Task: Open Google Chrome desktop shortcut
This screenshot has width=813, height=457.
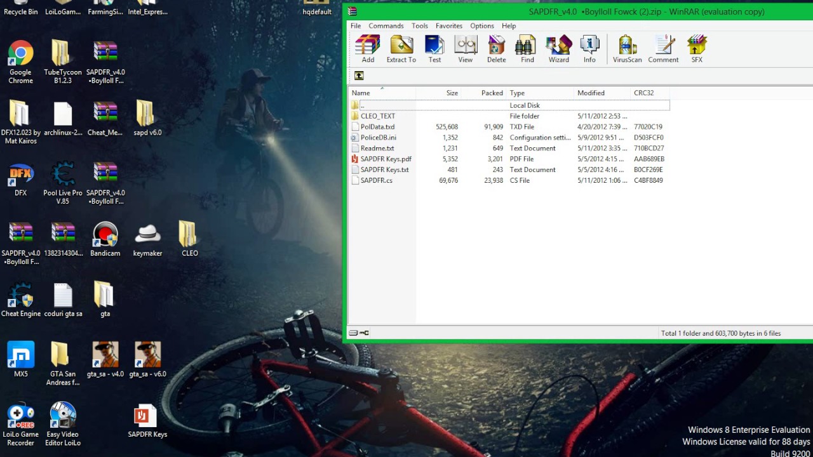Action: [20, 62]
